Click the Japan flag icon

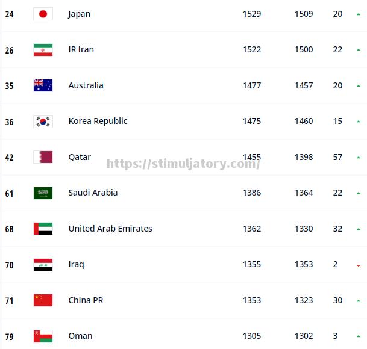[43, 14]
